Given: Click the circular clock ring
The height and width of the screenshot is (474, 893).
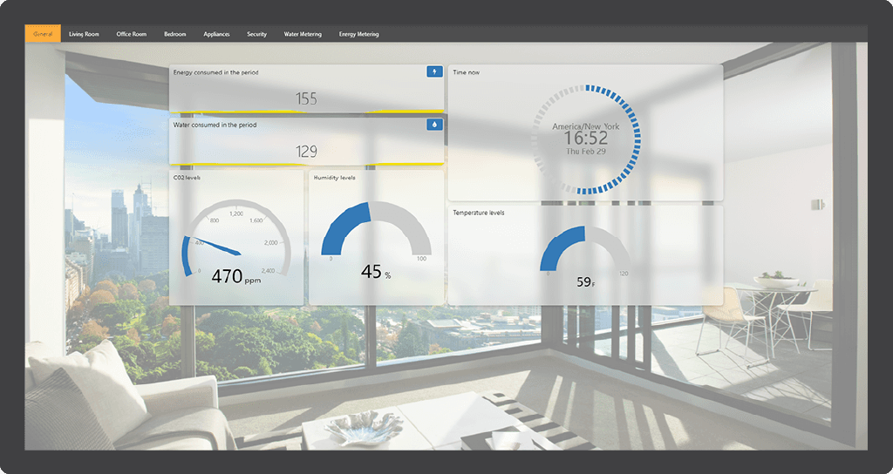Looking at the screenshot, I should [x=586, y=139].
